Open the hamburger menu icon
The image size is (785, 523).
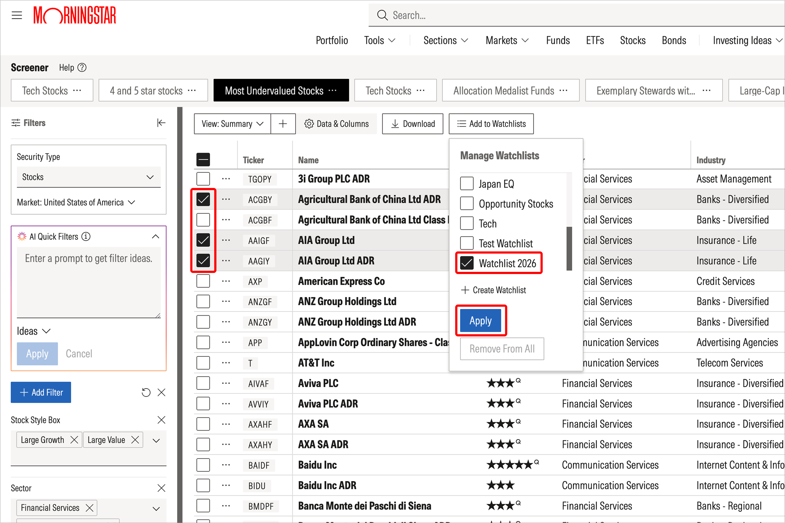(x=17, y=15)
